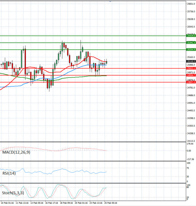Select the green 25342.3 resistance level label
The image size is (196, 206).
(191, 43)
